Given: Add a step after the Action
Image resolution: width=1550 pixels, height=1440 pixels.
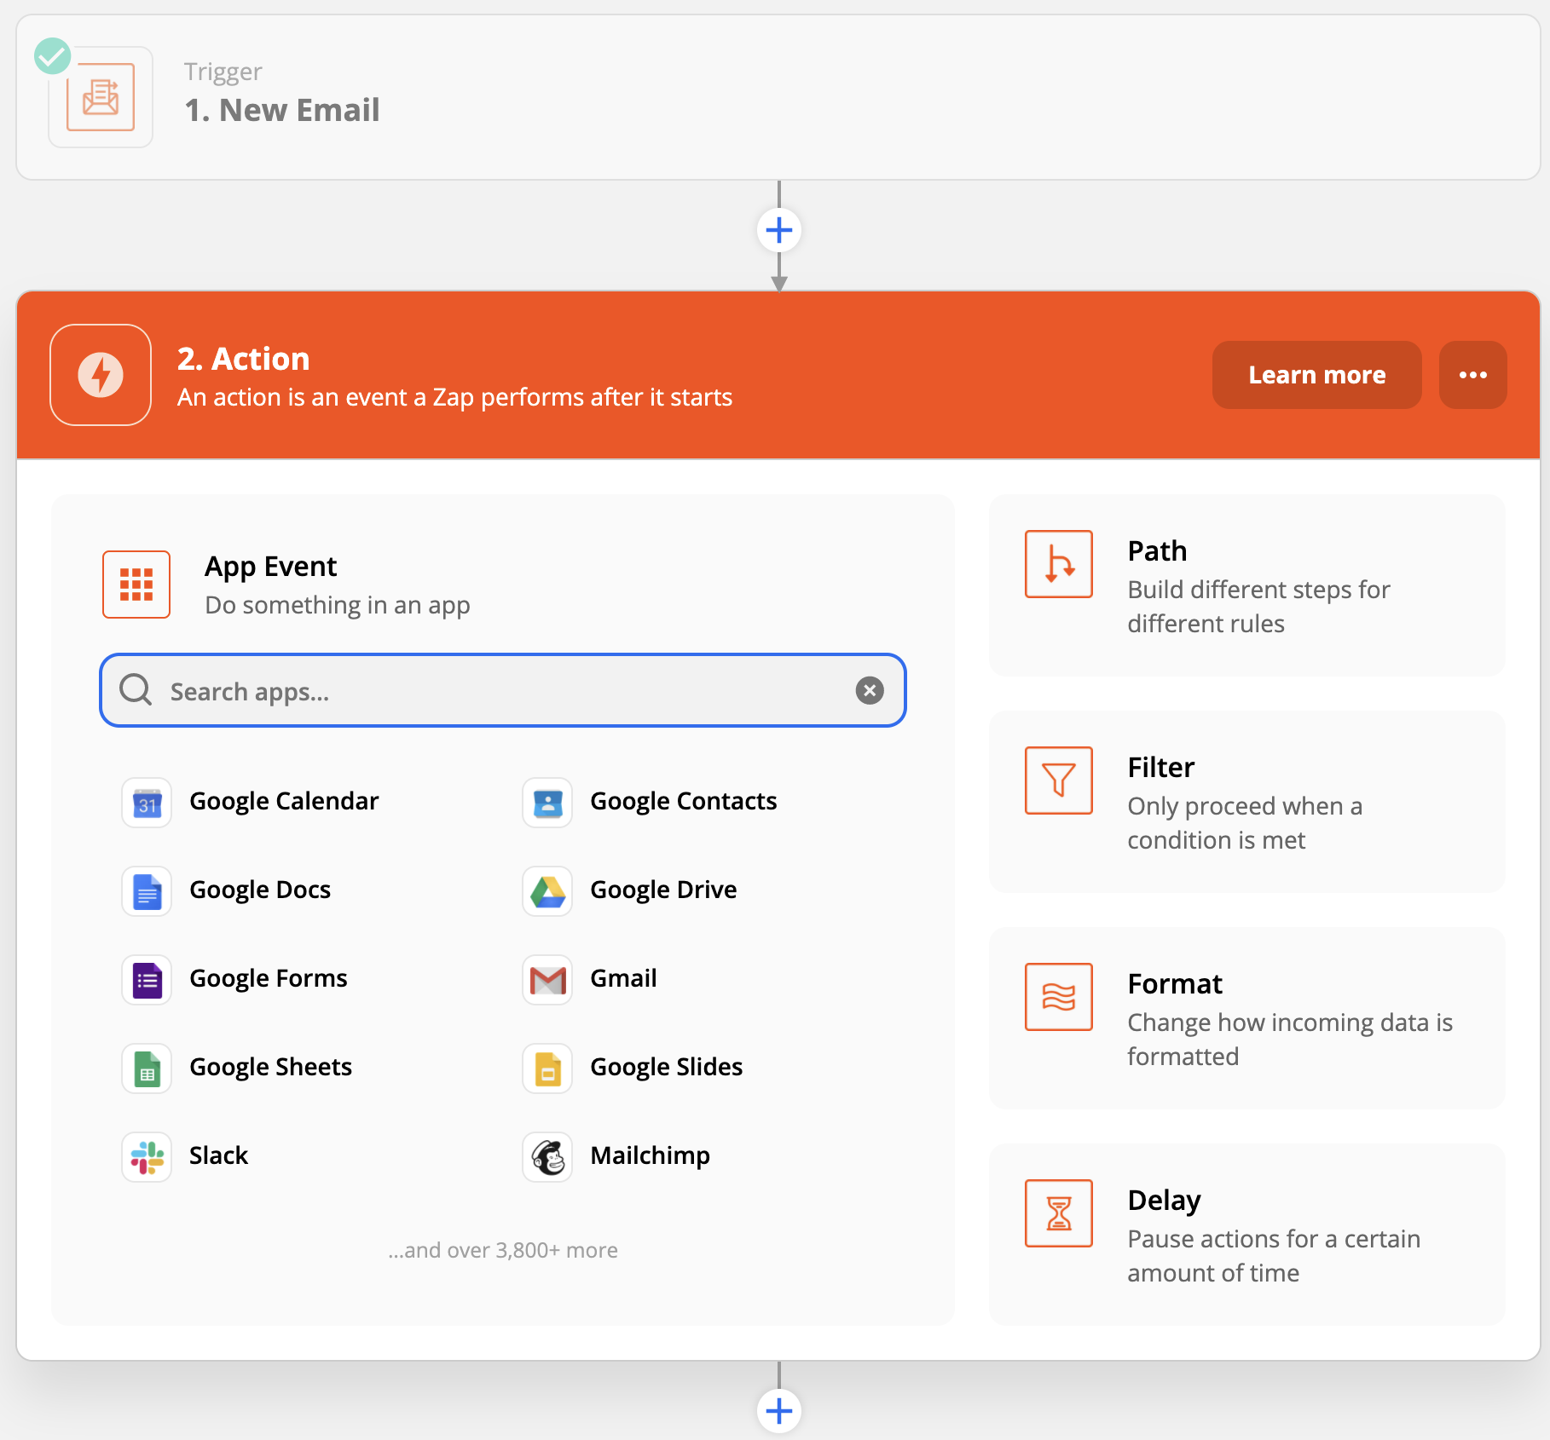Looking at the screenshot, I should [x=779, y=1411].
